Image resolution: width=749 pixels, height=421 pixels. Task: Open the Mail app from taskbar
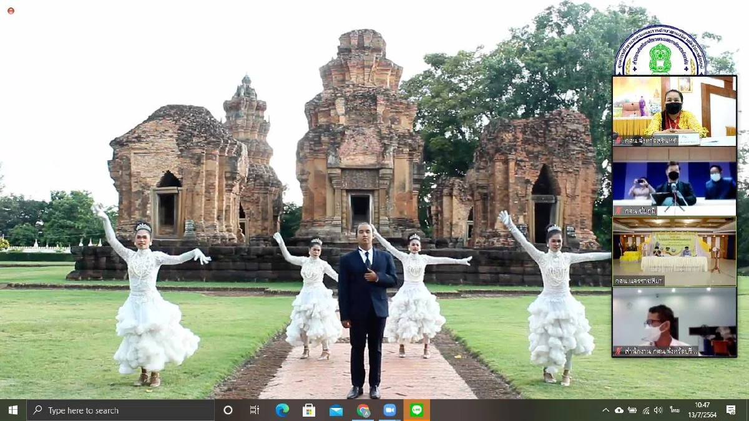click(336, 410)
